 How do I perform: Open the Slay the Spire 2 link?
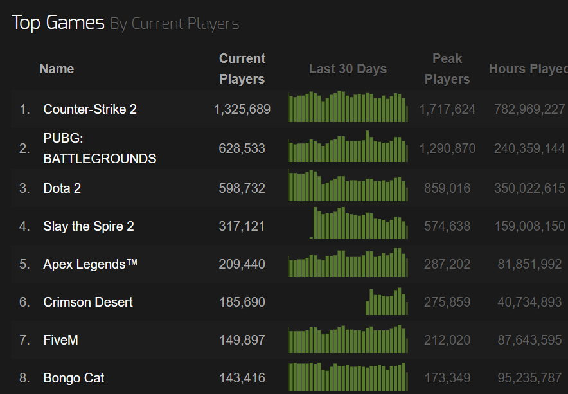pos(89,226)
